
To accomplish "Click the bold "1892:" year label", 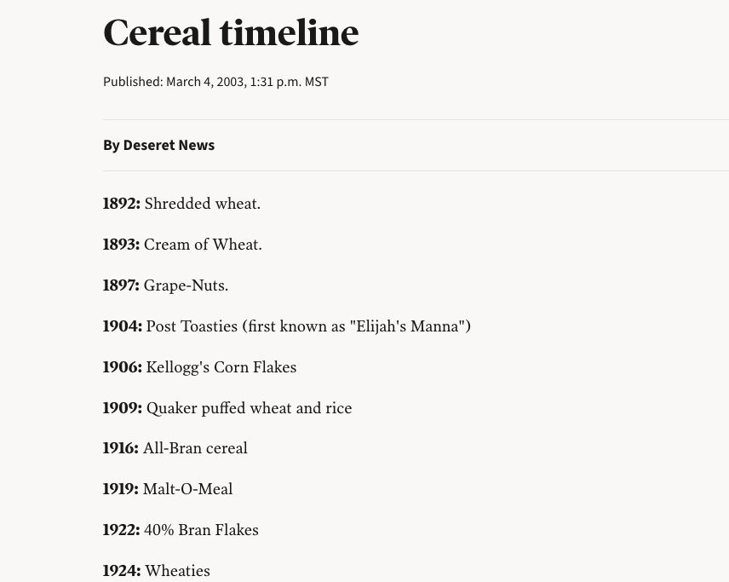I will coord(121,204).
